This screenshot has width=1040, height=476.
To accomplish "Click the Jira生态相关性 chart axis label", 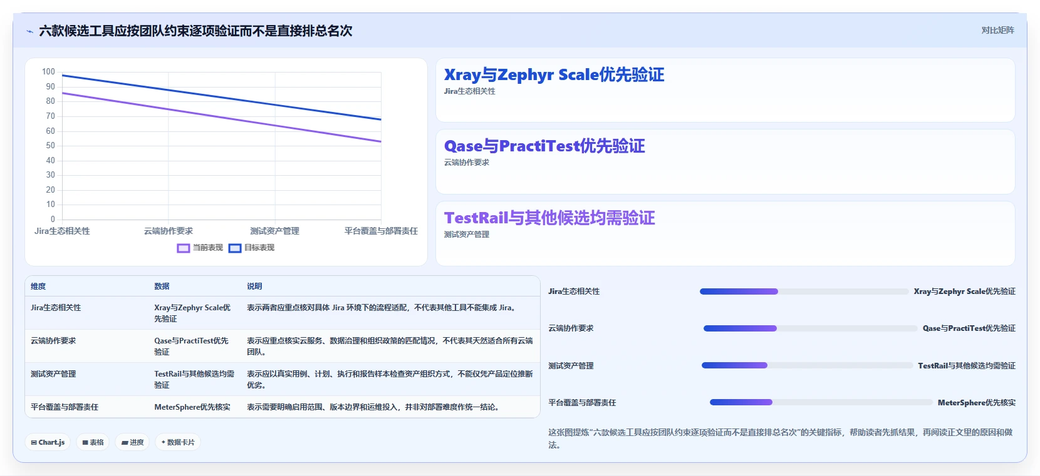I will point(62,231).
